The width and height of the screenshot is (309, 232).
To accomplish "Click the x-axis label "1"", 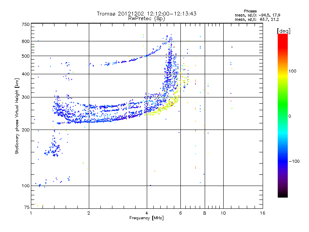I will [31, 213].
